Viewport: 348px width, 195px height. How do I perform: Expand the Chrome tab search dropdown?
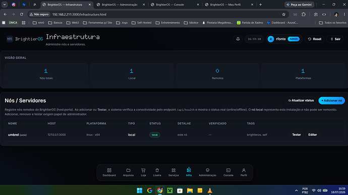tap(5, 5)
